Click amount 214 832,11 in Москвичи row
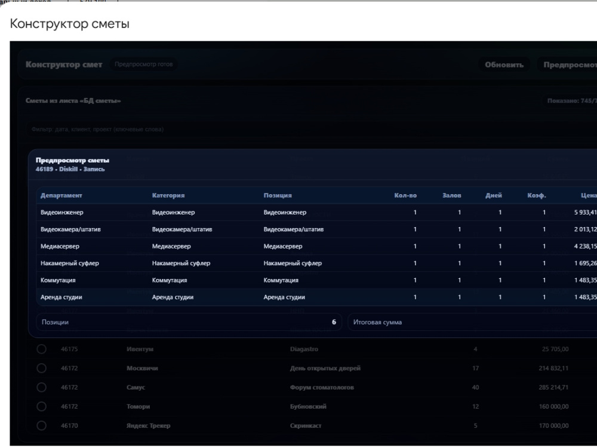This screenshot has width=597, height=448. coord(553,368)
